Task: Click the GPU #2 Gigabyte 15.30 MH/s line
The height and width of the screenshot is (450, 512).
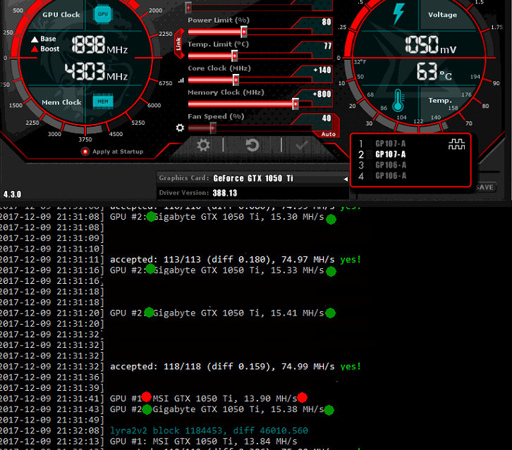Action: coord(217,217)
